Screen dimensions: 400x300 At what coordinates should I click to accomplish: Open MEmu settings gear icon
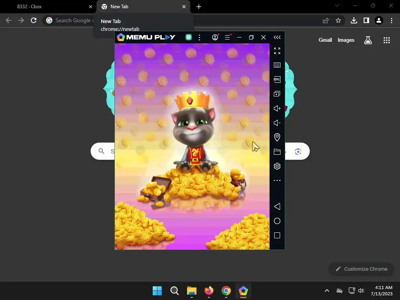(x=277, y=166)
